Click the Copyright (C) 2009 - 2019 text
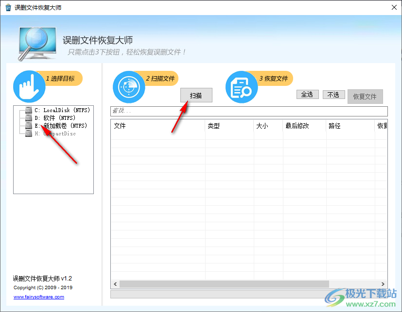Image resolution: width=402 pixels, height=312 pixels. coord(43,287)
